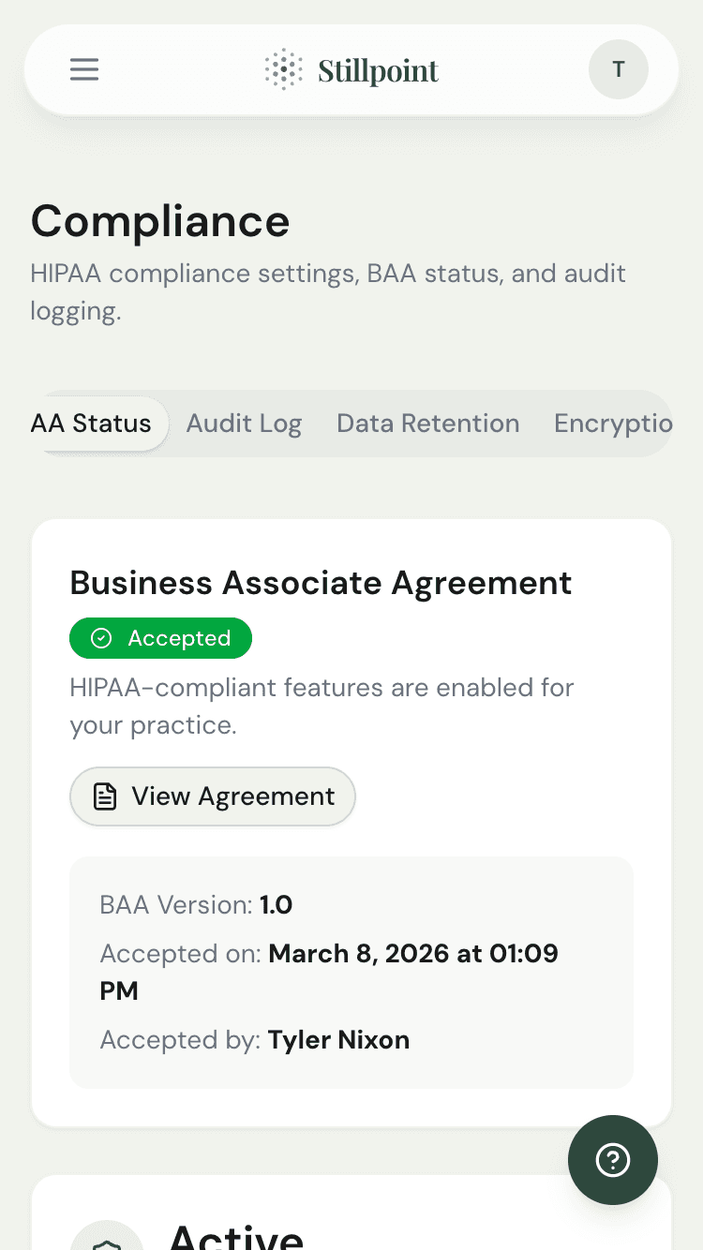703x1250 pixels.
Task: Click the Business Associate Agreement heading
Action: click(x=321, y=583)
